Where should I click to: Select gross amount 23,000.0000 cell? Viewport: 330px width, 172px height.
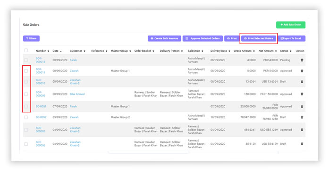(x=248, y=106)
